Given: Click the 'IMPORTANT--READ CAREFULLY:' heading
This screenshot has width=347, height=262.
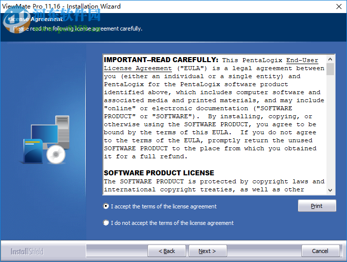Looking at the screenshot, I should tap(161, 60).
